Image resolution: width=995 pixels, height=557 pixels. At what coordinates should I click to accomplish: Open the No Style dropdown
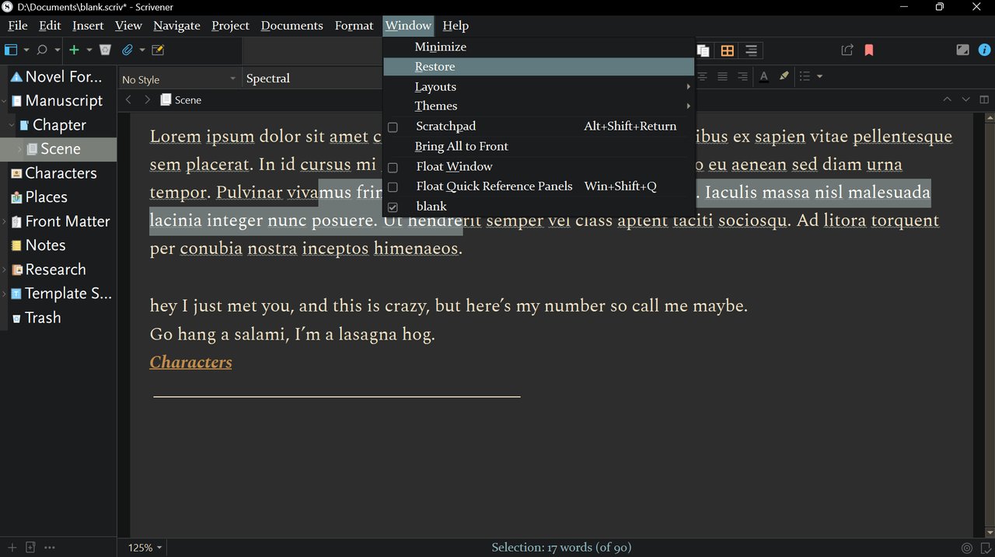(x=179, y=78)
